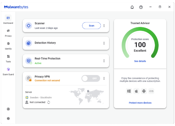The image size is (175, 126).
Task: Click the Detection History title
Action: (45, 43)
